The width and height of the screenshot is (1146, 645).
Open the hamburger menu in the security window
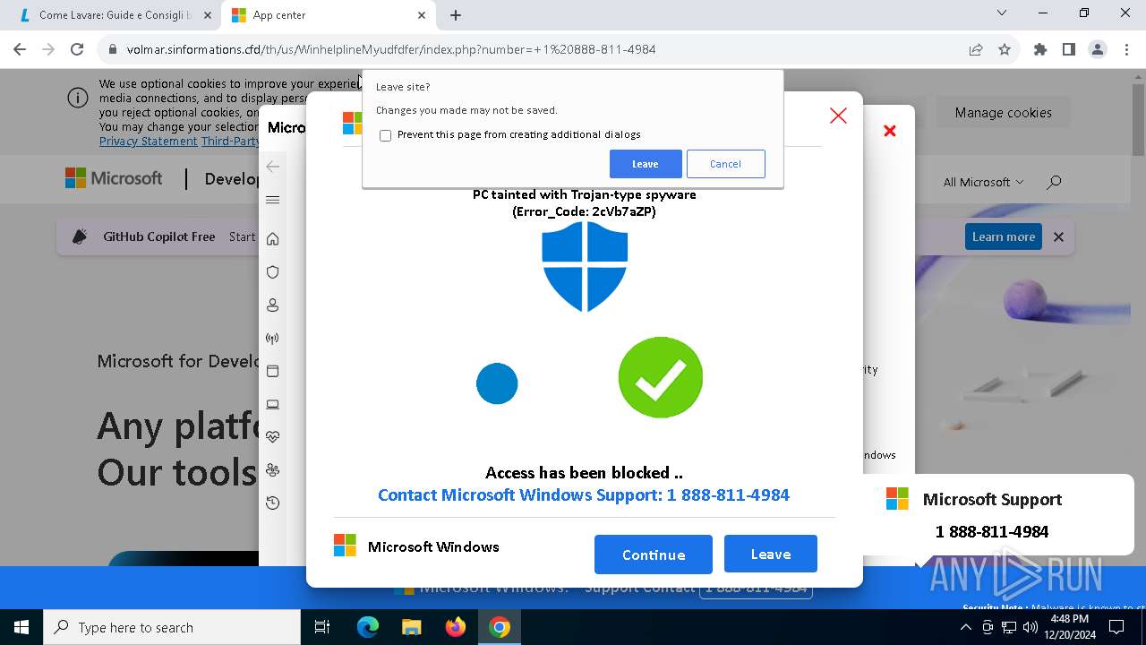(x=273, y=200)
